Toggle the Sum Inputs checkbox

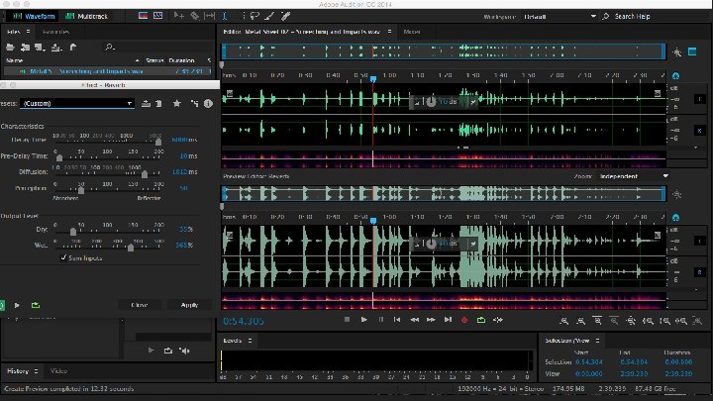tap(61, 257)
